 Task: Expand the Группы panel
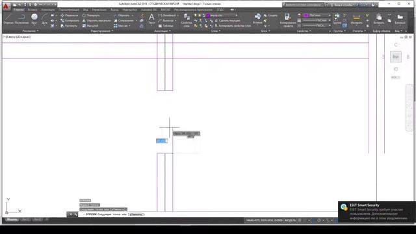point(339,31)
